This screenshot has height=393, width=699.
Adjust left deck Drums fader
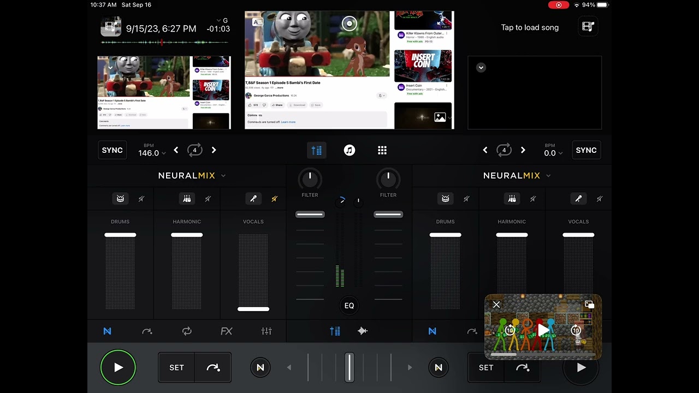120,235
